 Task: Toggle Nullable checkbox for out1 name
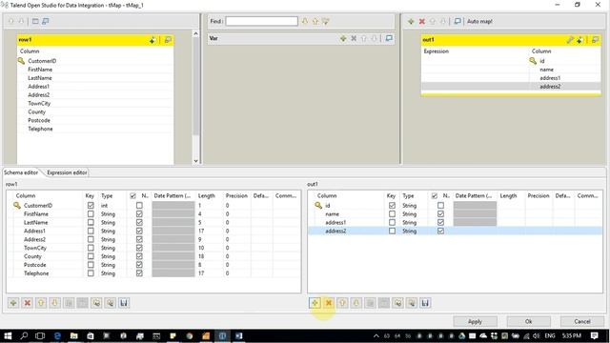click(440, 213)
